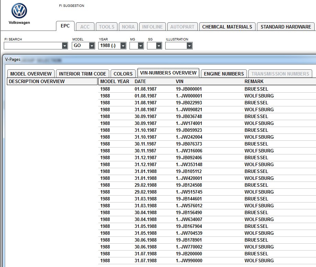316x267 pixels.
Task: Click the MODEL YEAR column header
Action: tap(115, 81)
